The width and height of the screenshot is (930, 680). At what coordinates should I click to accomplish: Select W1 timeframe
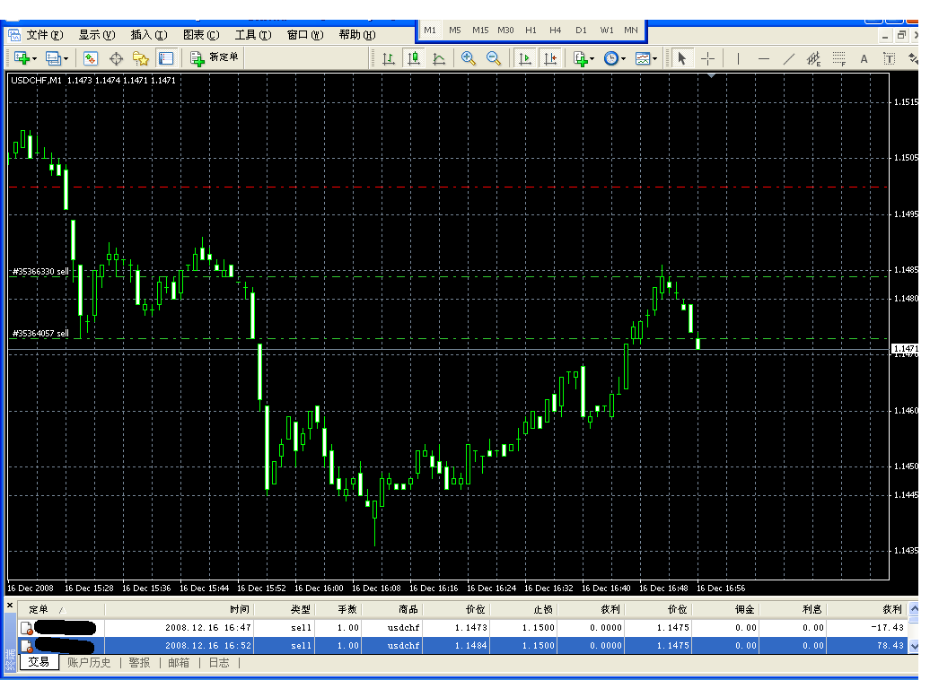607,30
